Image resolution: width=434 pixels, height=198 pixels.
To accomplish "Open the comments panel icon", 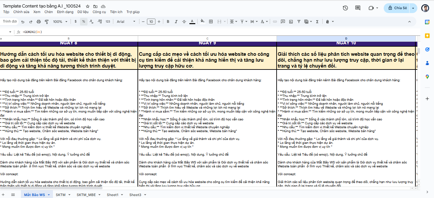I will click(358, 8).
